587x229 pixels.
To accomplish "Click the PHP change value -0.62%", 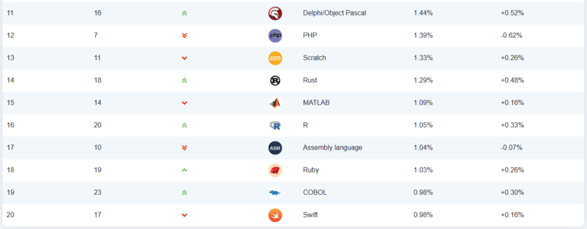I will tap(511, 35).
